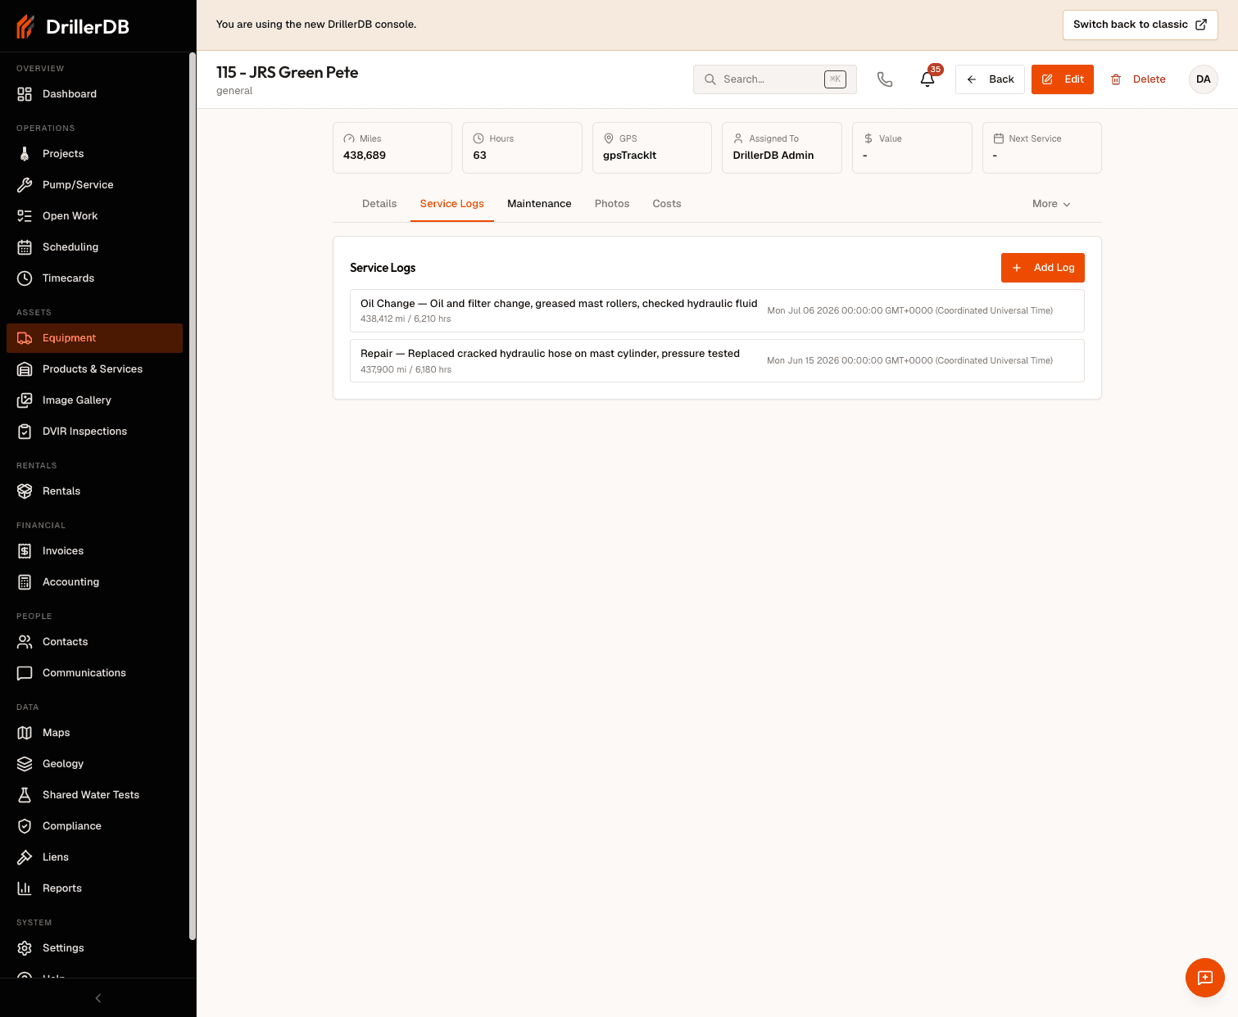Click the Miles 438,689 stat card

[x=392, y=147]
